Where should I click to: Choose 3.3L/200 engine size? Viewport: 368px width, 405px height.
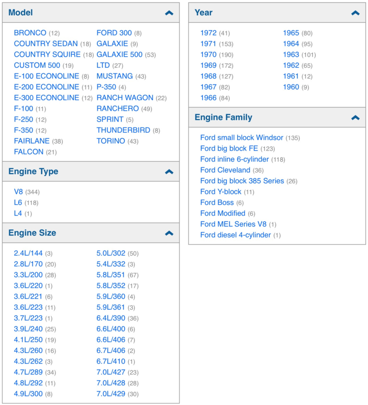tap(28, 275)
